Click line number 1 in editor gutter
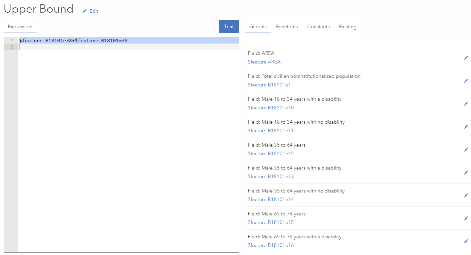 tap(12, 41)
